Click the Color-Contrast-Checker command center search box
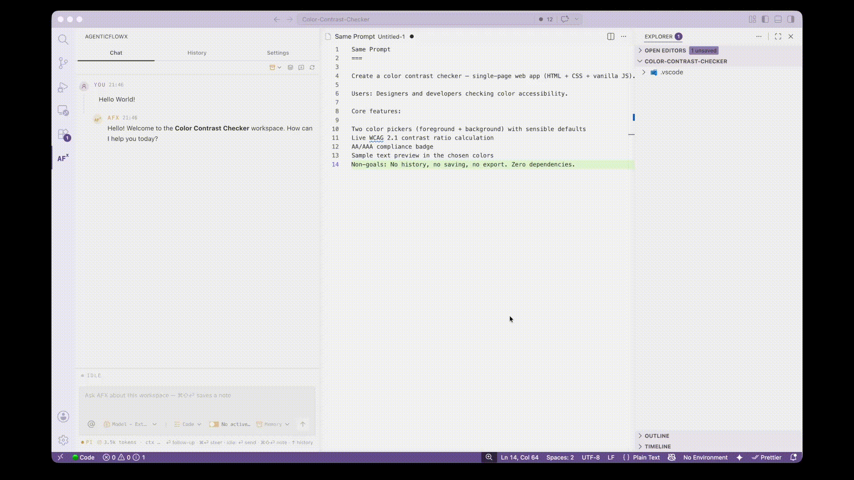This screenshot has height=480, width=854. (x=416, y=19)
